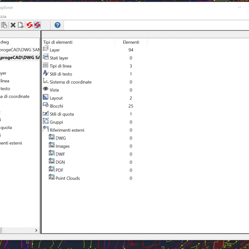Click the delete X toolbar icon
The height and width of the screenshot is (249, 249).
13,25
